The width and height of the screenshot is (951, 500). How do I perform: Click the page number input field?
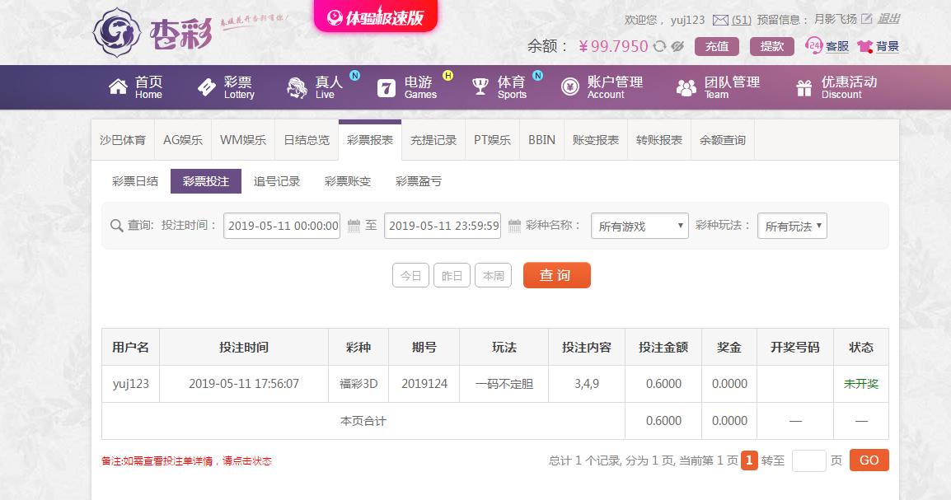808,460
